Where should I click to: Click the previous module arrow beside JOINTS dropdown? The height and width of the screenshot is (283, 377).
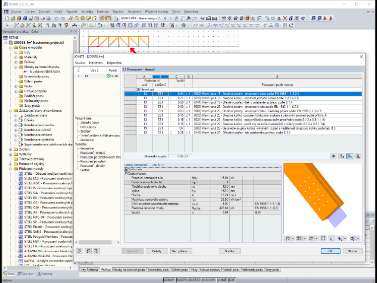[165, 18]
